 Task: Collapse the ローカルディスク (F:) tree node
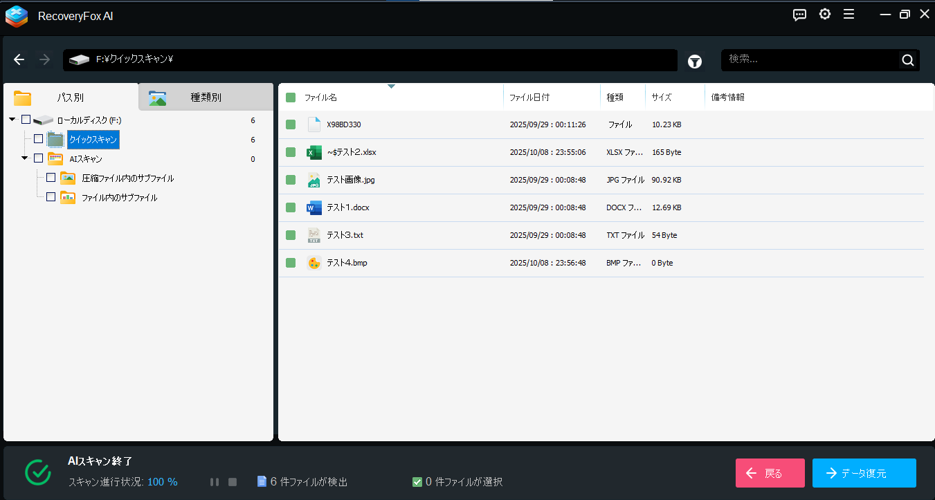click(x=12, y=120)
